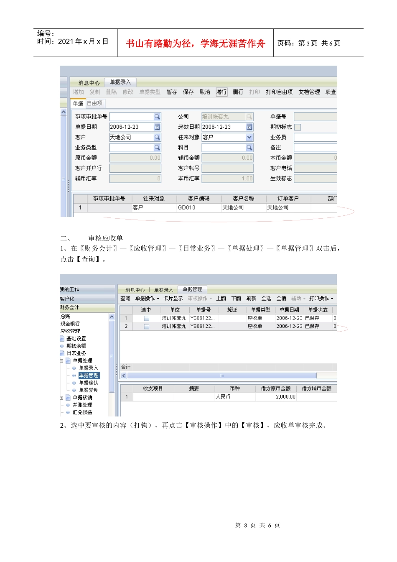Open calendar picker for 单据日期
The height and width of the screenshot is (562, 397).
(x=157, y=127)
